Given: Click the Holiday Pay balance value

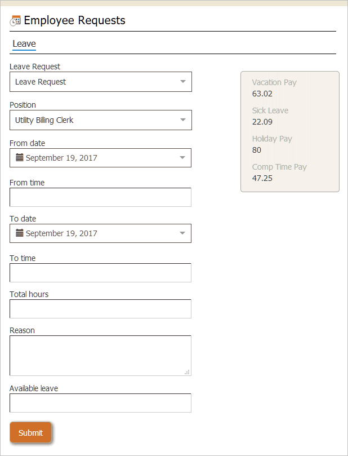Looking at the screenshot, I should 257,150.
